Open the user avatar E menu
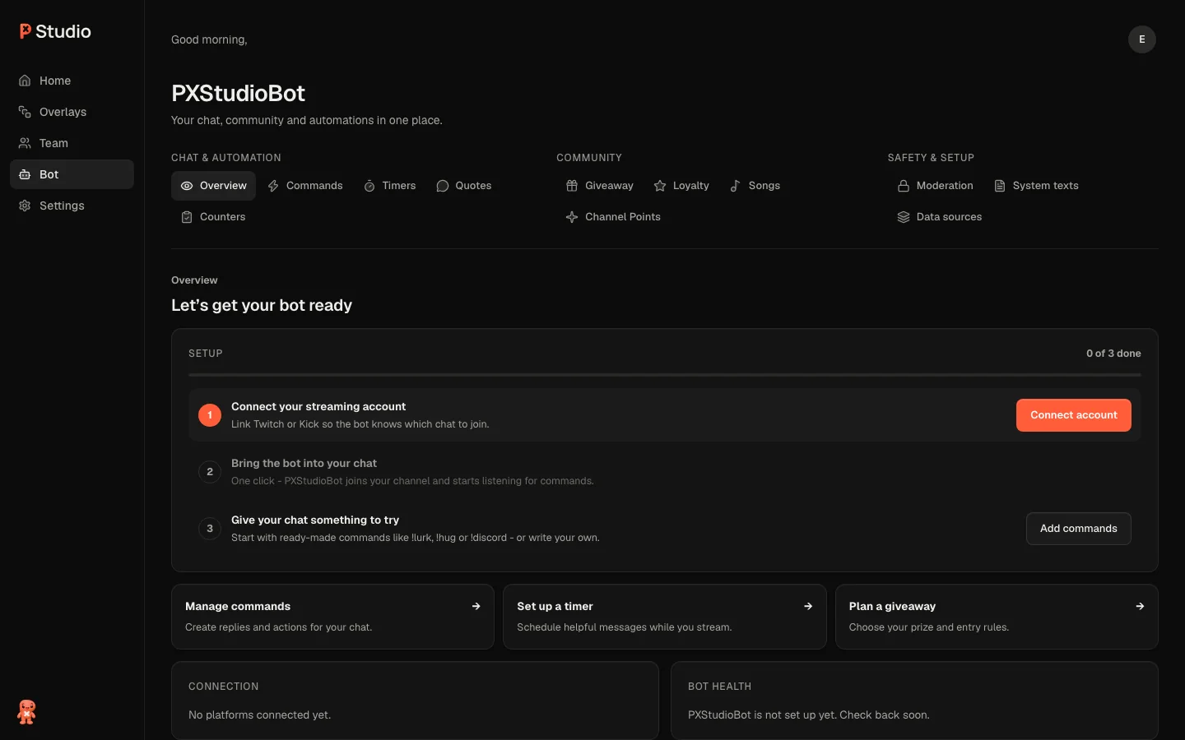The image size is (1185, 740). click(1141, 39)
